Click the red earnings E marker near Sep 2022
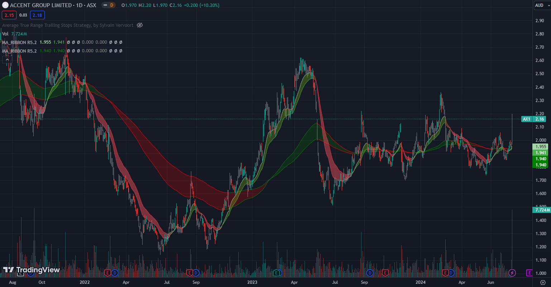 (x=190, y=273)
